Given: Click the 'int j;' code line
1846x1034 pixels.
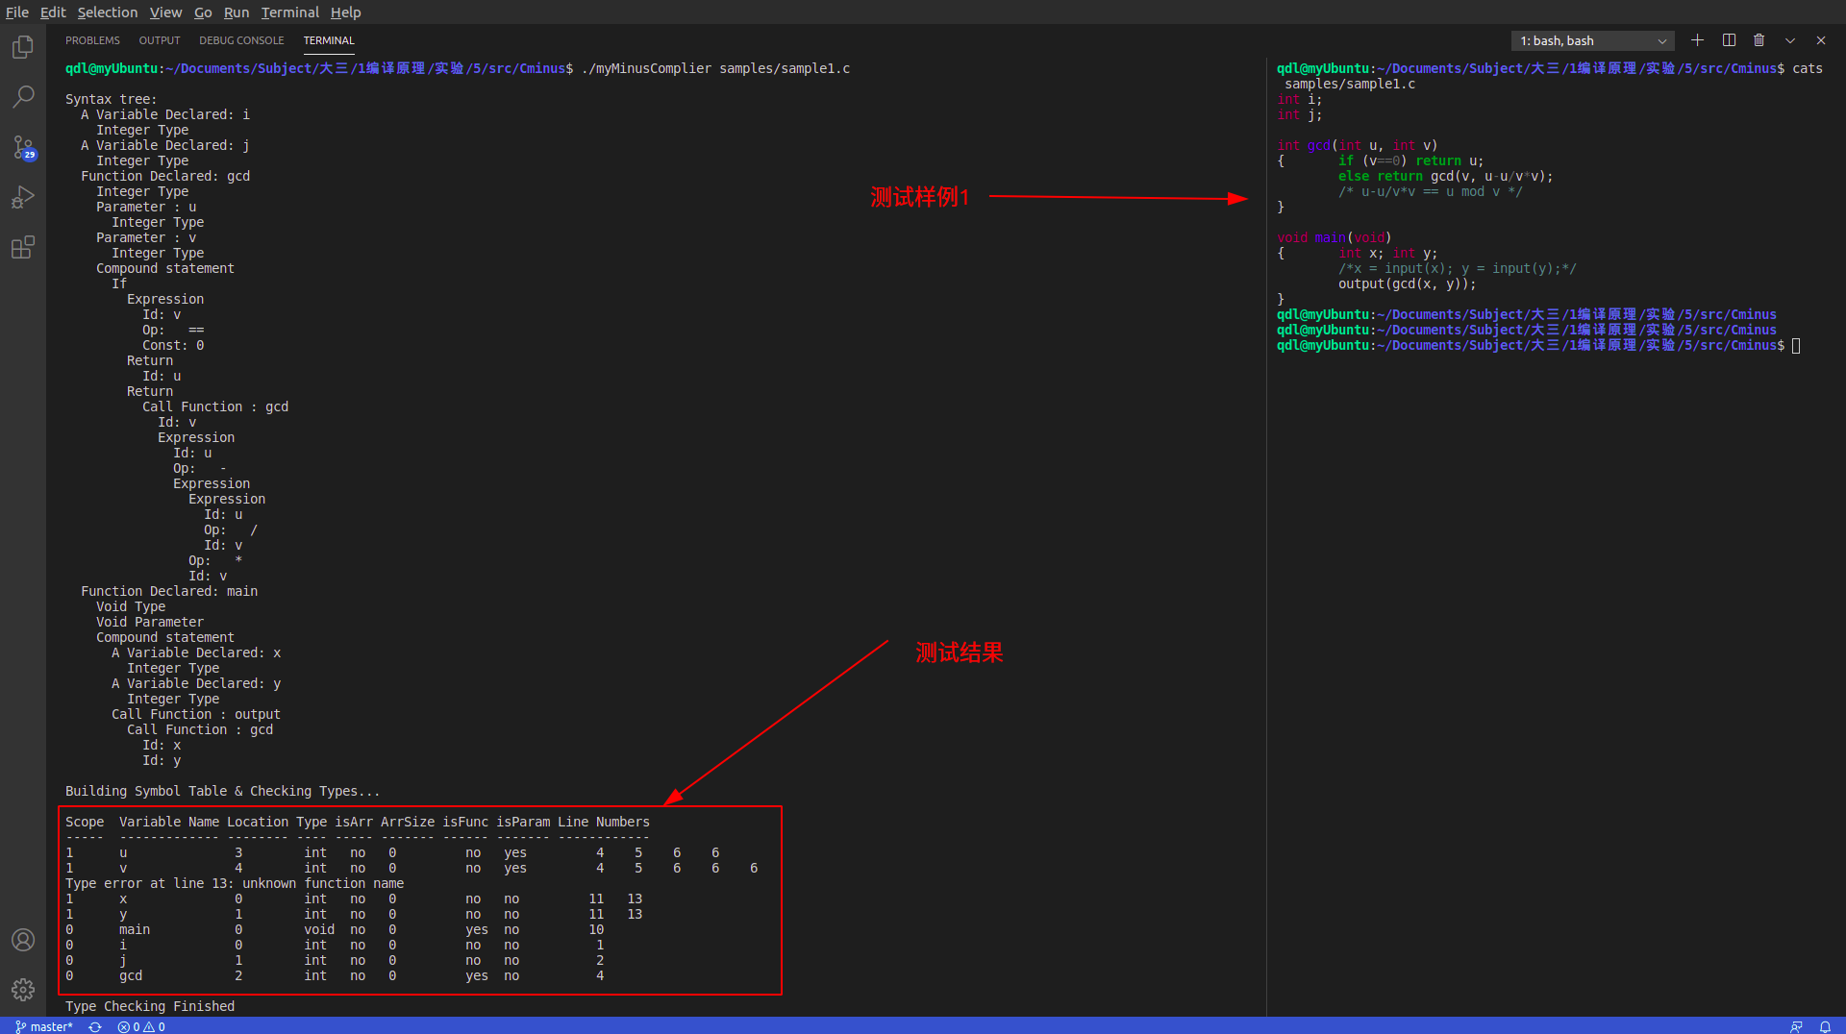Looking at the screenshot, I should [x=1300, y=114].
